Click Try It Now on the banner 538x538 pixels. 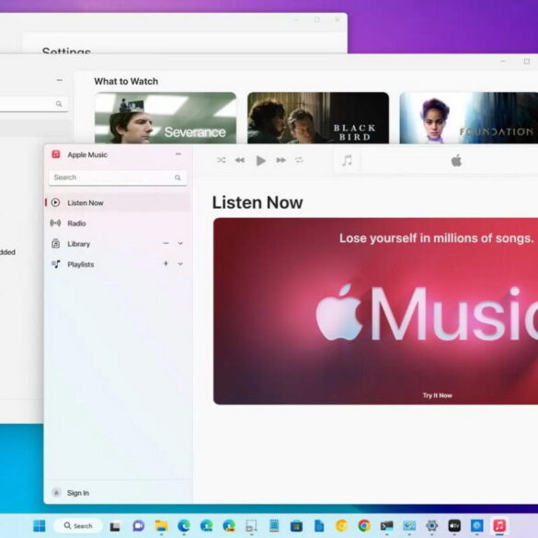click(437, 395)
